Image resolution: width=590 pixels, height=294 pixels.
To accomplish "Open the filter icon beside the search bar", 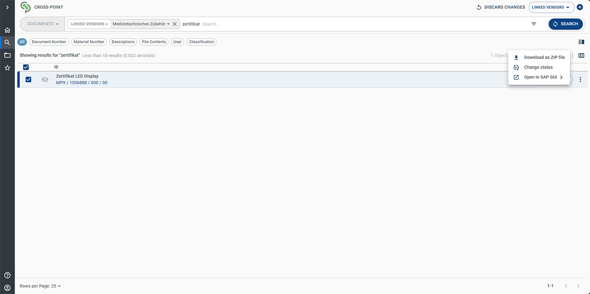I will [533, 23].
